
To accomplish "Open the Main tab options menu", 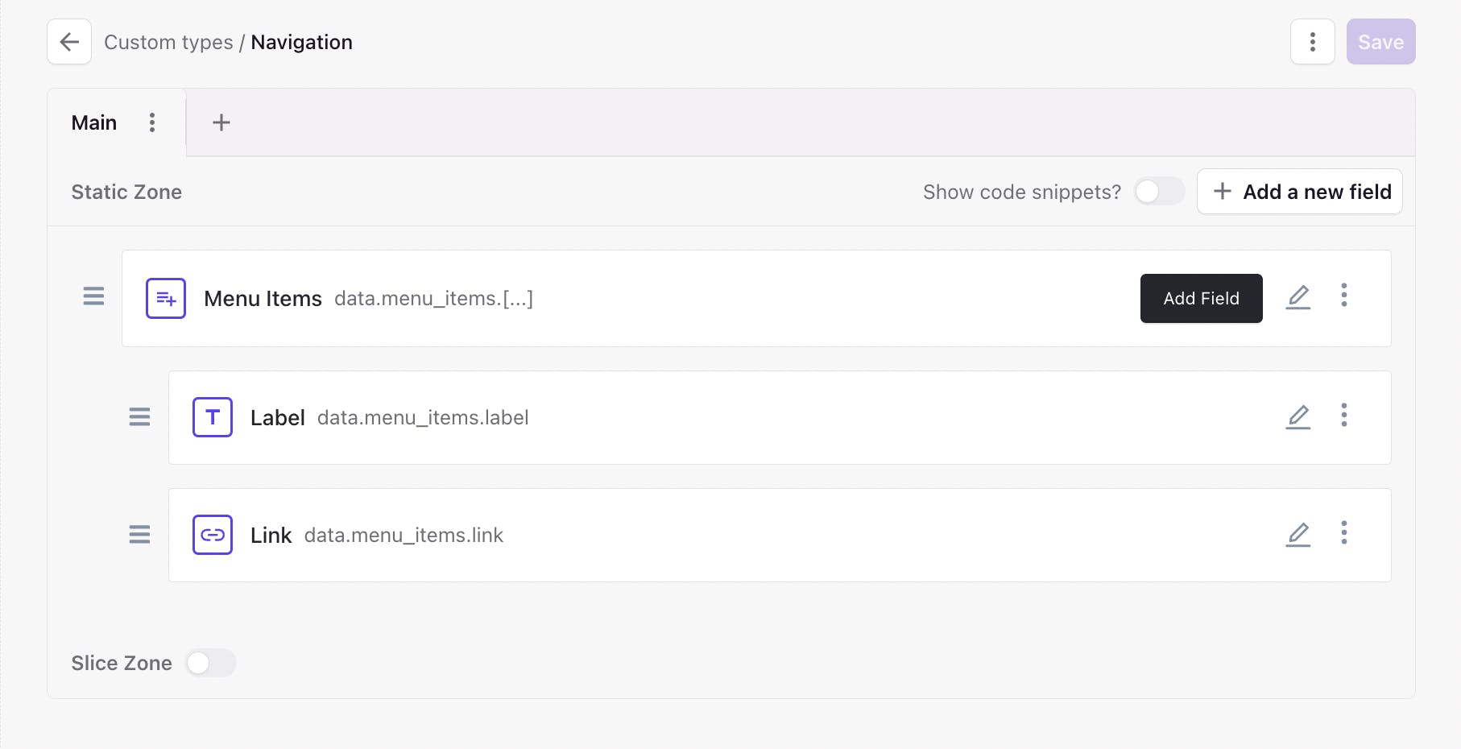I will (152, 122).
